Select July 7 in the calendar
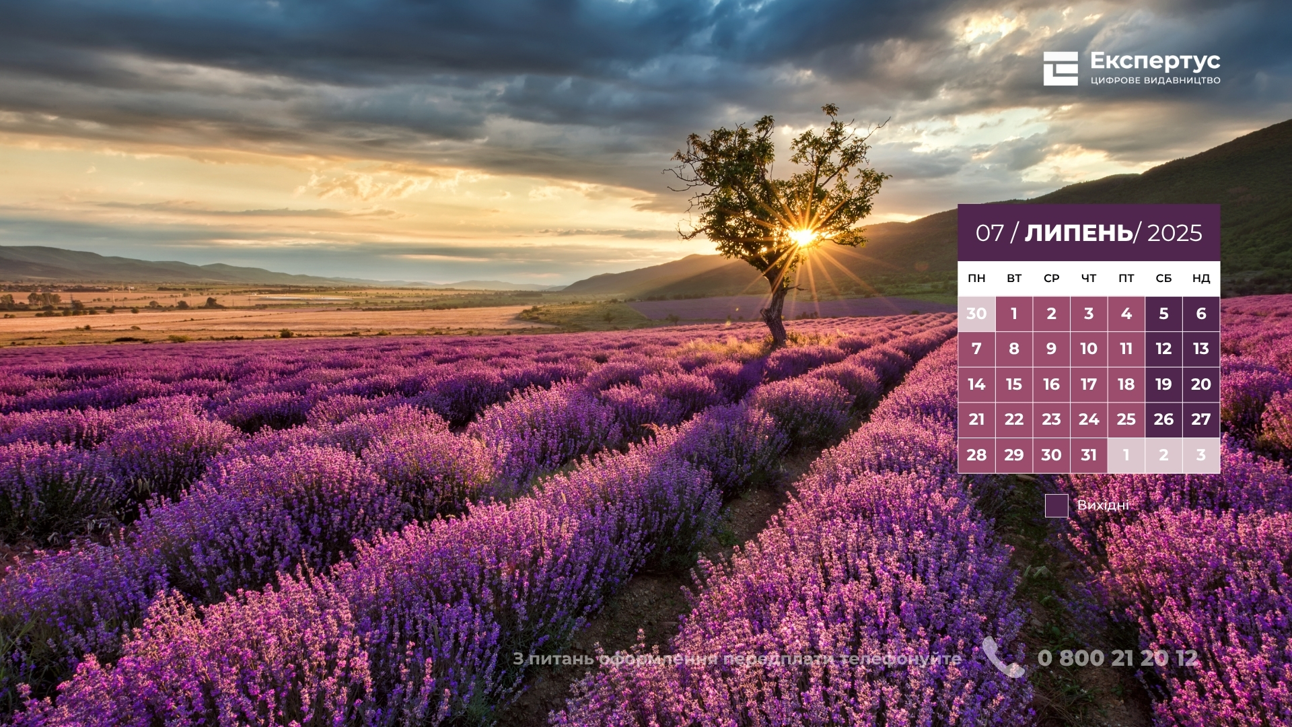This screenshot has height=727, width=1292. (976, 349)
